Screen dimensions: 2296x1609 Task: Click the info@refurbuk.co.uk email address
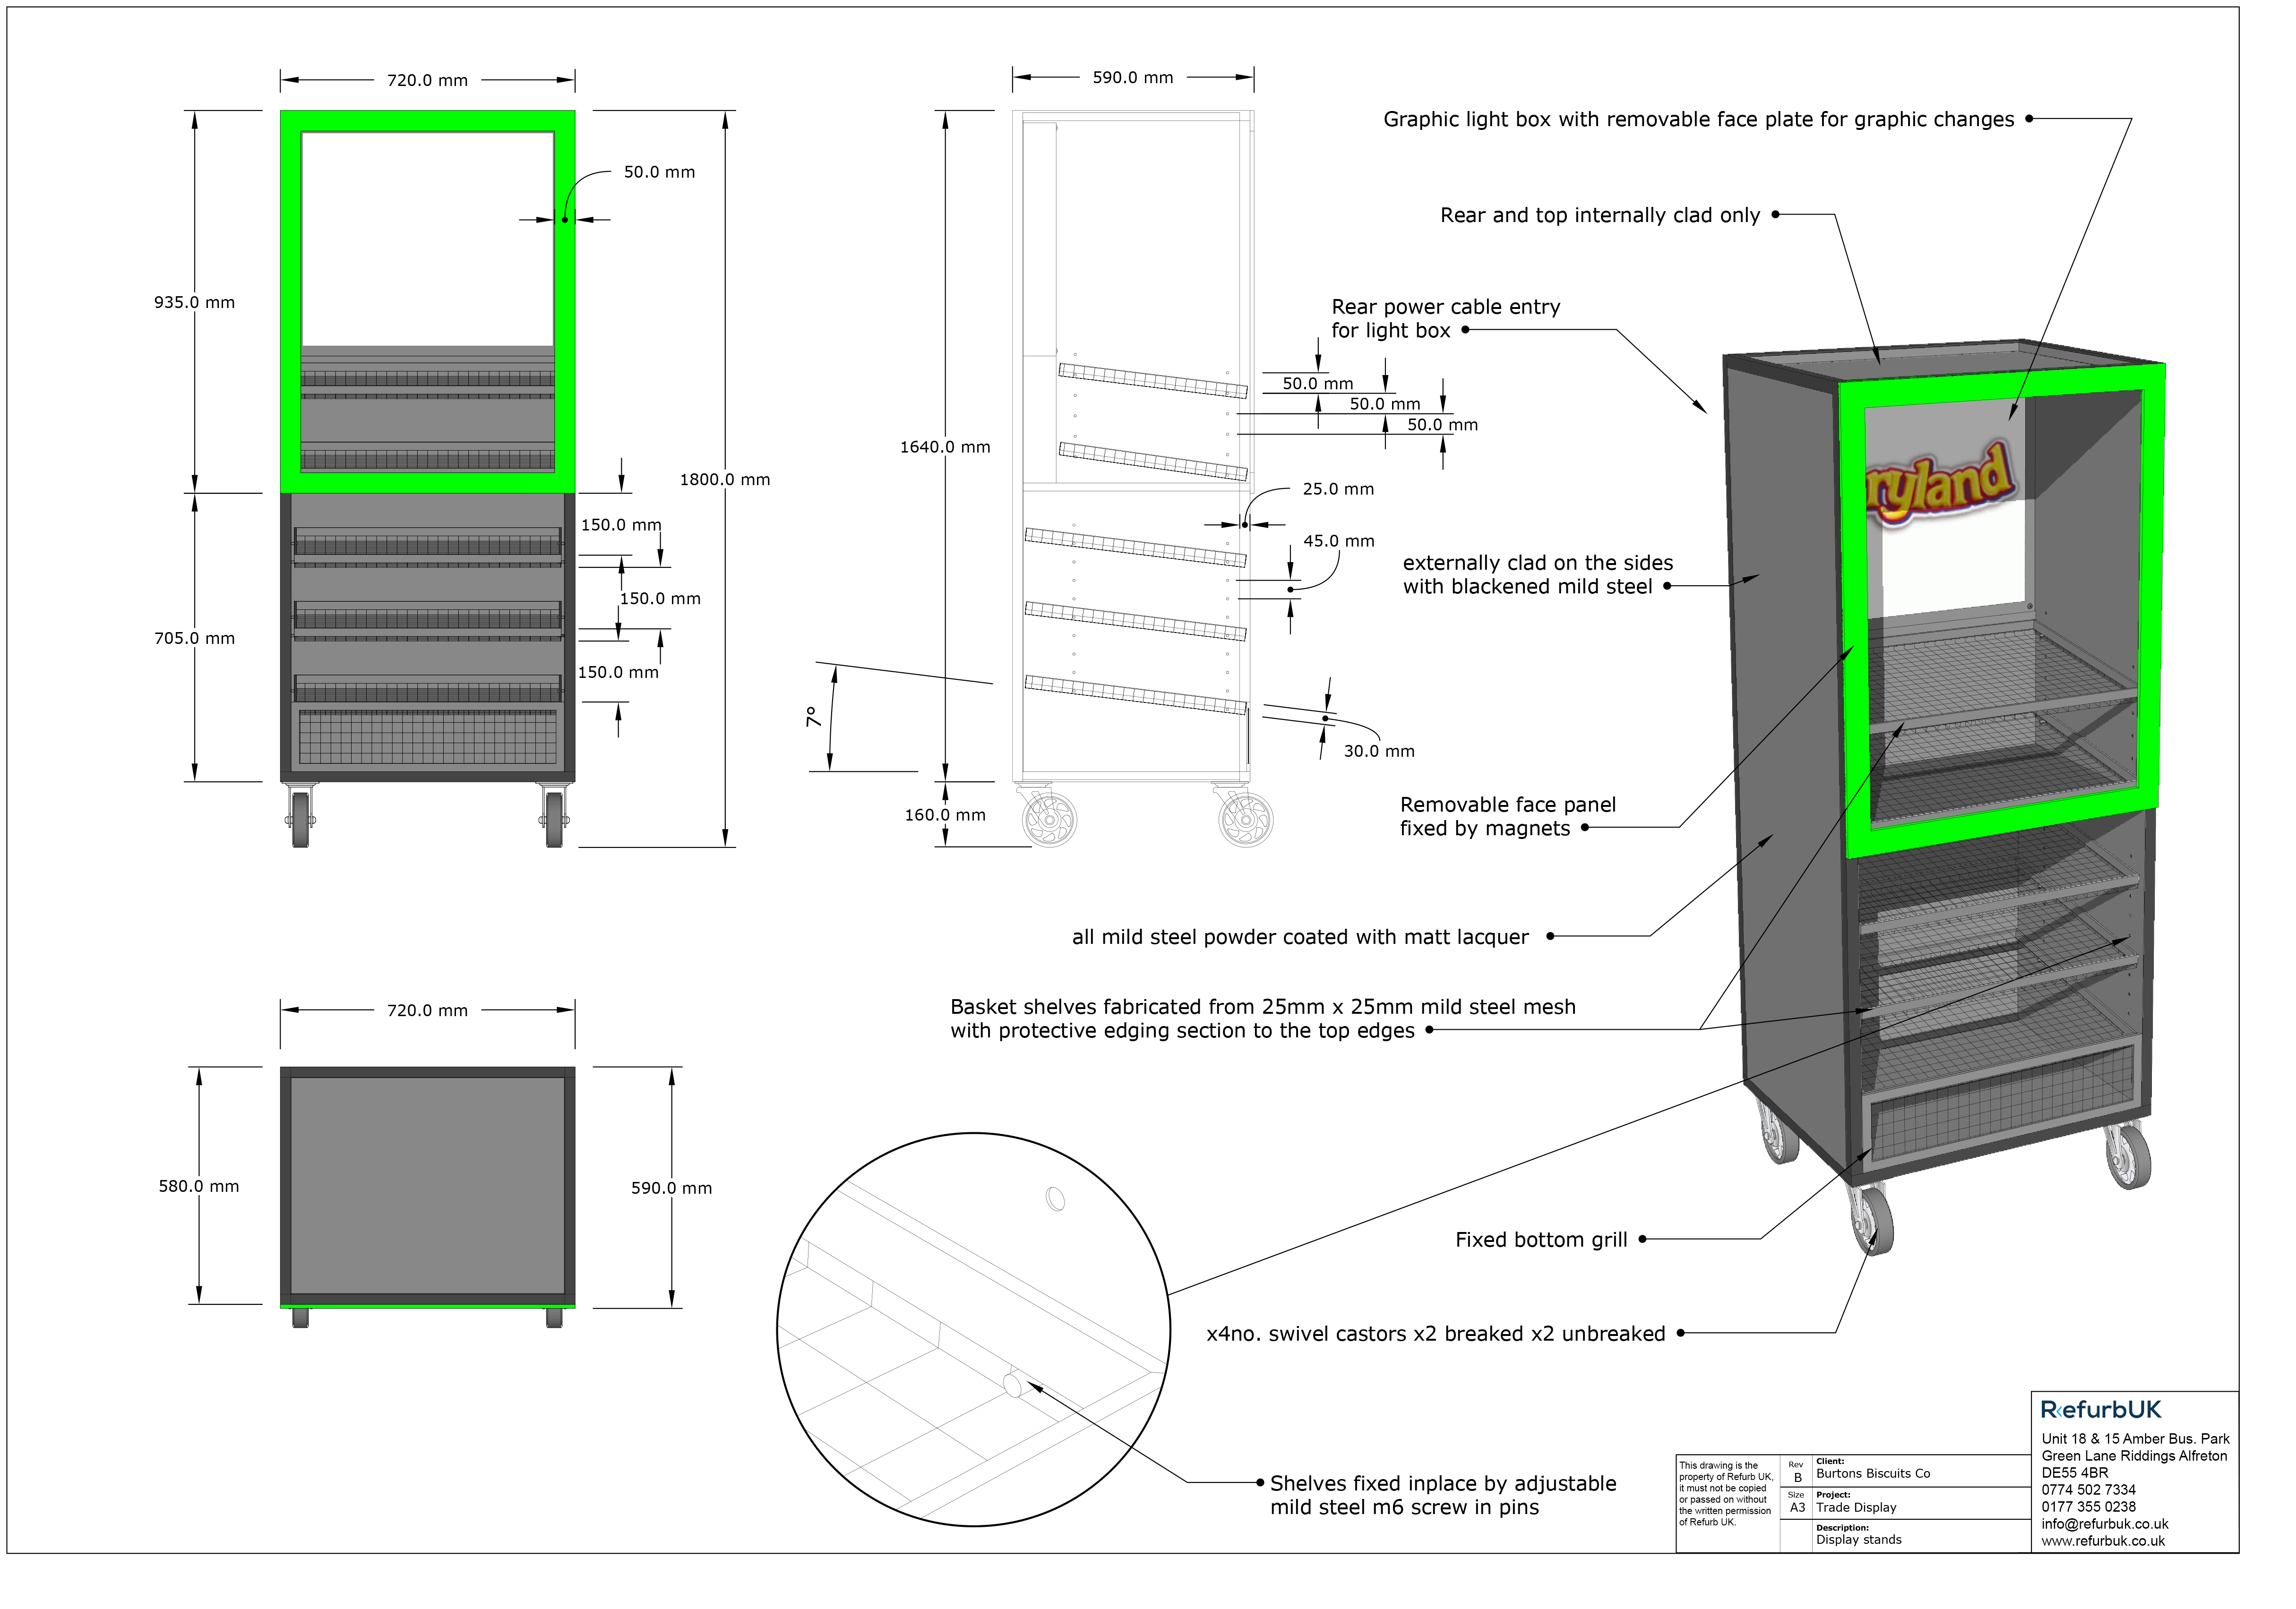(2104, 1524)
